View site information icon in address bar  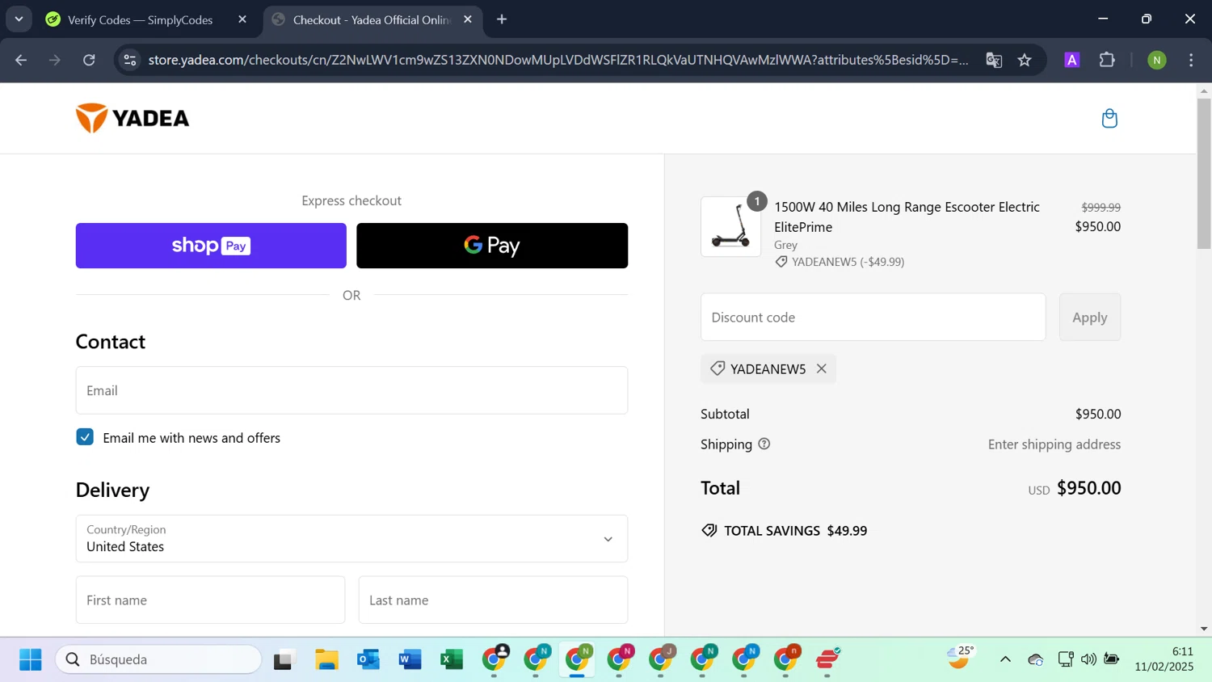pyautogui.click(x=130, y=60)
